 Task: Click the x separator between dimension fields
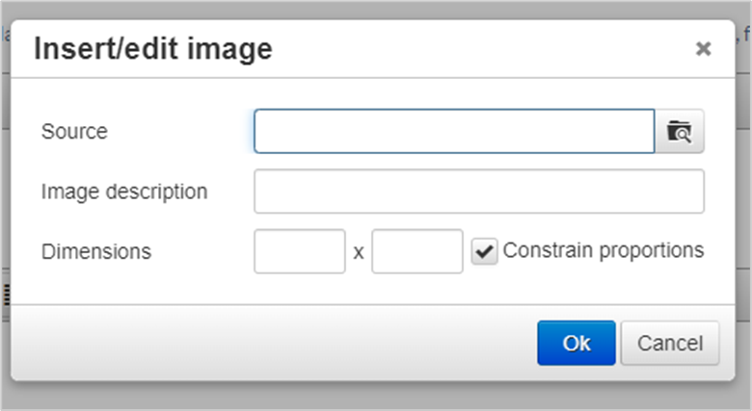(x=359, y=252)
